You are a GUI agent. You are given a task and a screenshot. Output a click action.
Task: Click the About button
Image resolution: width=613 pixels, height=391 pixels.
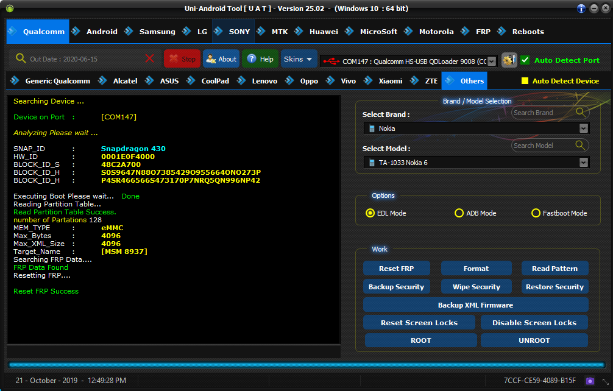click(x=221, y=59)
